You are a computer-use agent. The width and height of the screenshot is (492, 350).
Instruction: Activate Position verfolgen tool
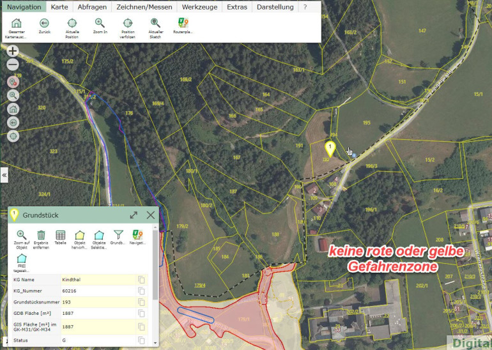[127, 24]
